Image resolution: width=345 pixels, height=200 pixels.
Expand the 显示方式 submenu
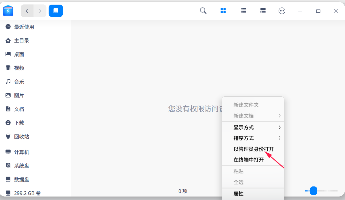tap(243, 127)
